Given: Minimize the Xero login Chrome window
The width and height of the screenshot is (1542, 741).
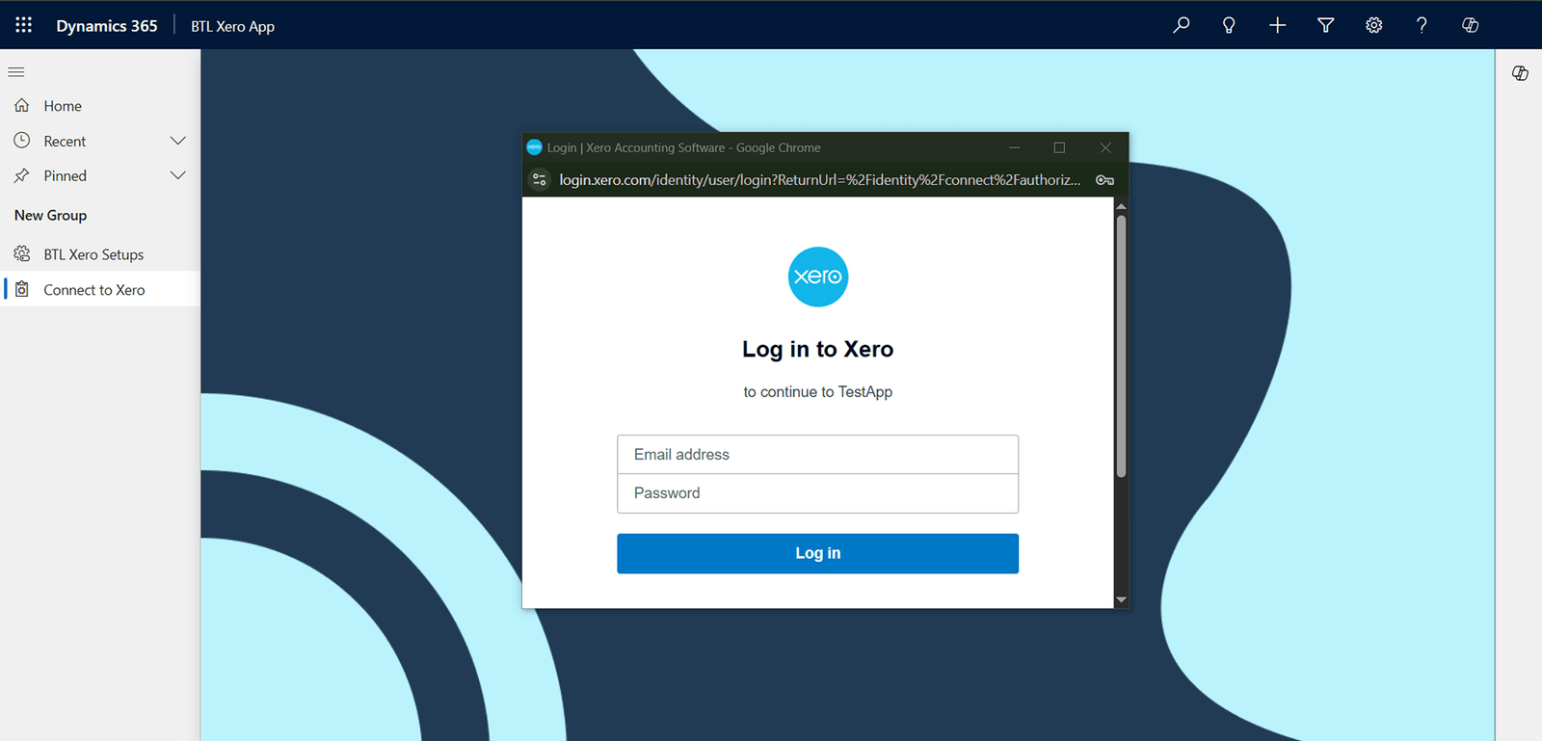Looking at the screenshot, I should 1014,147.
